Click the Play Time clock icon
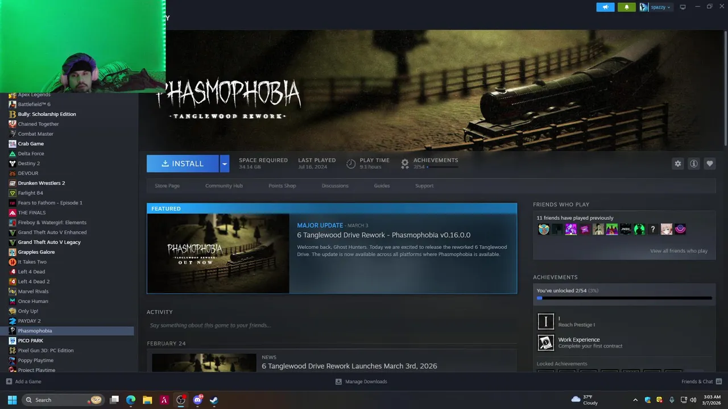Image resolution: width=728 pixels, height=409 pixels. 351,164
